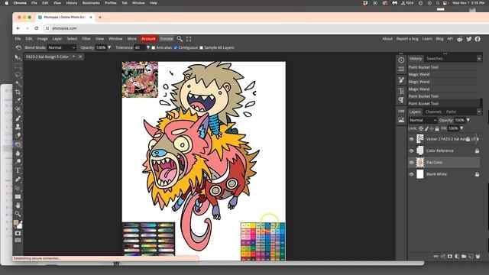This screenshot has width=489, height=275.
Task: Click the red Account button
Action: click(148, 39)
